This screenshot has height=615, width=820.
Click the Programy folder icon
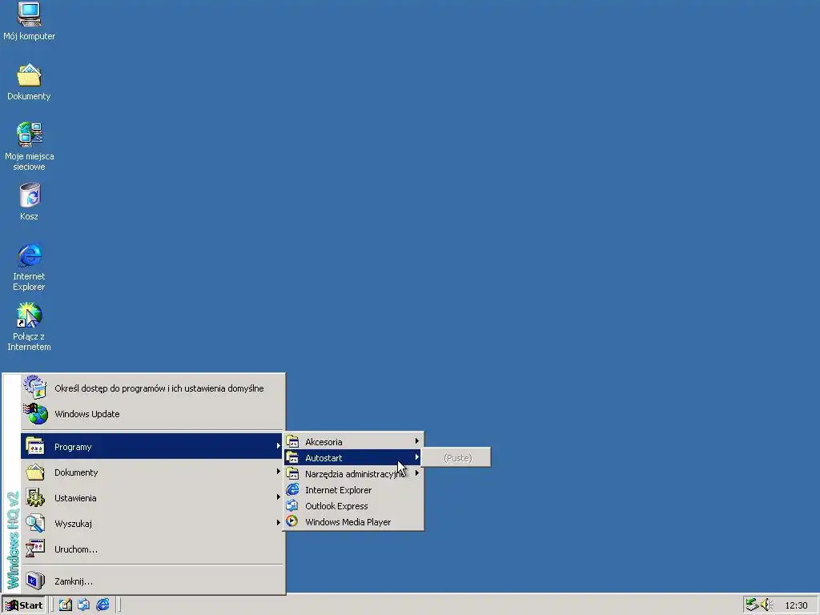[x=35, y=446]
